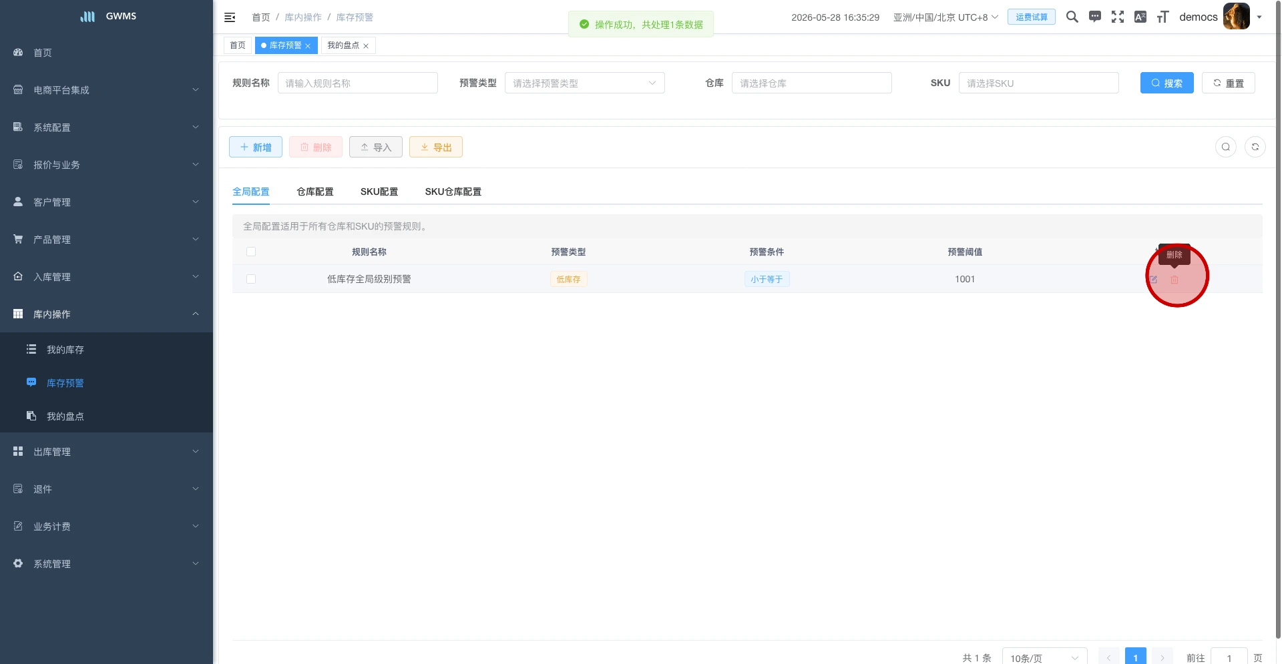Click the round refresh table button
This screenshot has width=1282, height=664.
(x=1255, y=147)
